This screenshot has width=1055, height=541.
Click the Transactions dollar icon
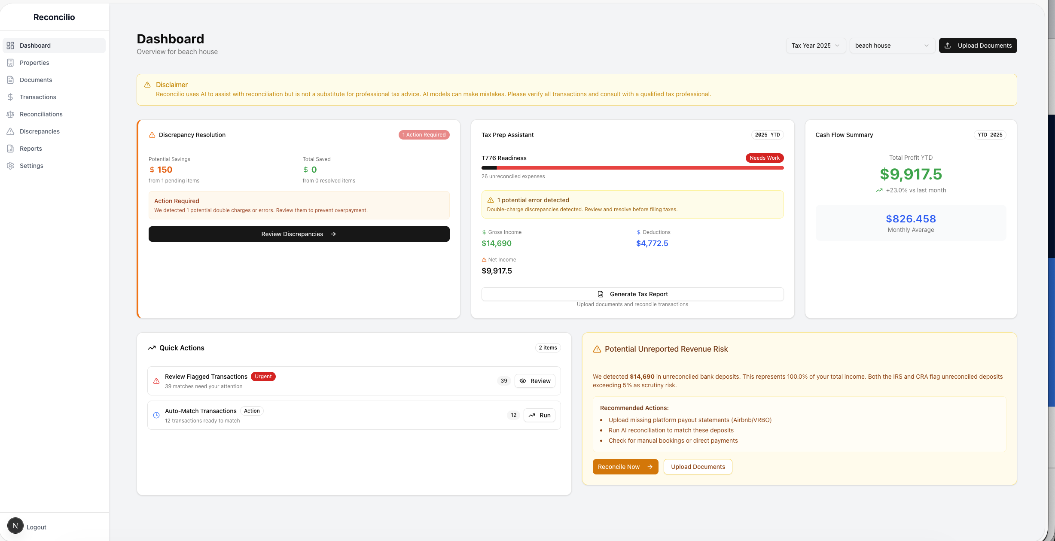(x=10, y=97)
